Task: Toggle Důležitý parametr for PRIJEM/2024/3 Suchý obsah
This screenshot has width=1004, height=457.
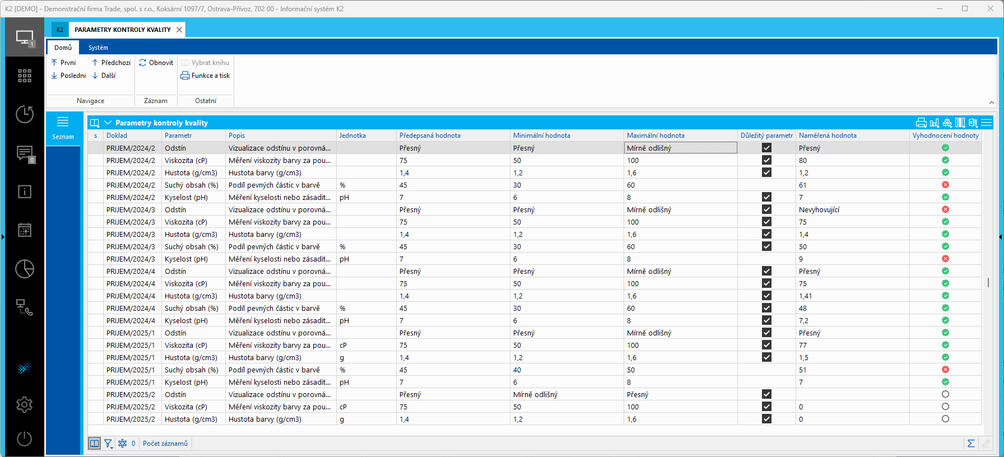Action: tap(767, 246)
